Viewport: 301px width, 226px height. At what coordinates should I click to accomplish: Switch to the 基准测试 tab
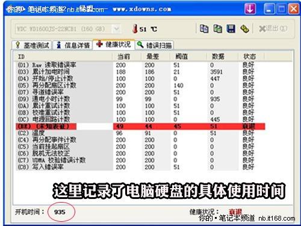(32, 45)
